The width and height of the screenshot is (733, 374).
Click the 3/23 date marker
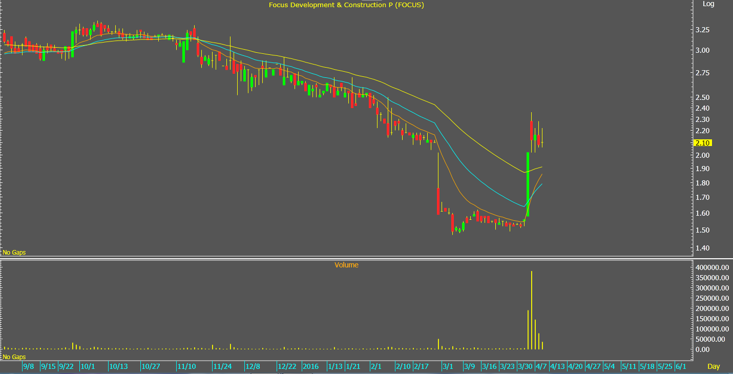coord(507,366)
